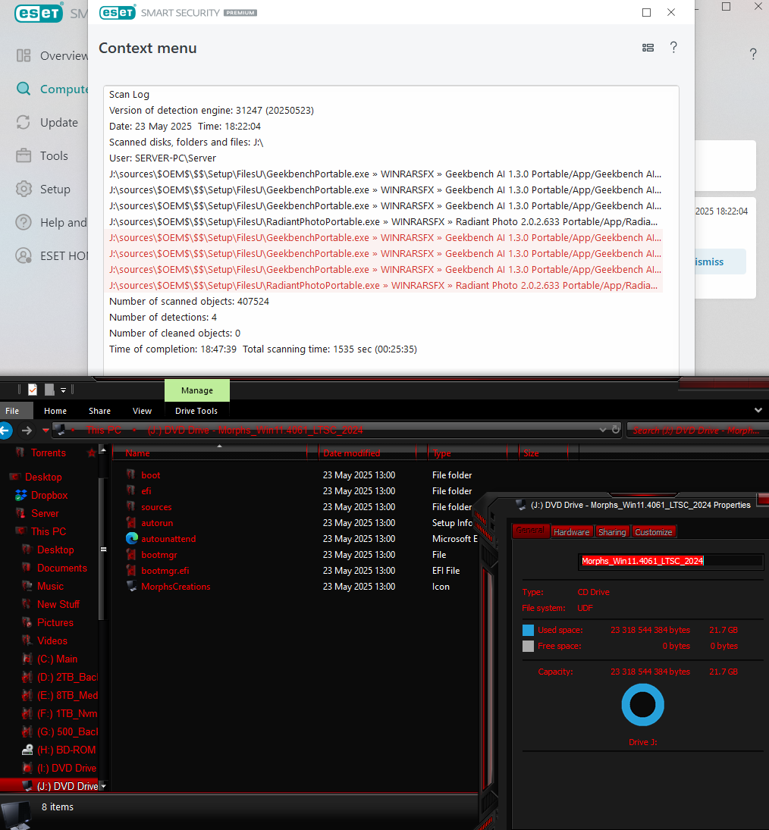Click the red RadiantPhotoPortable.exe detection line

coord(385,285)
